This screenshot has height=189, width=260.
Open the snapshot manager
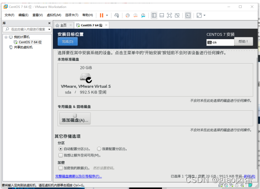click(x=143, y=15)
